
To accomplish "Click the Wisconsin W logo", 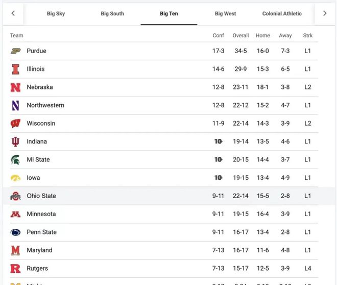I will 15,124.
